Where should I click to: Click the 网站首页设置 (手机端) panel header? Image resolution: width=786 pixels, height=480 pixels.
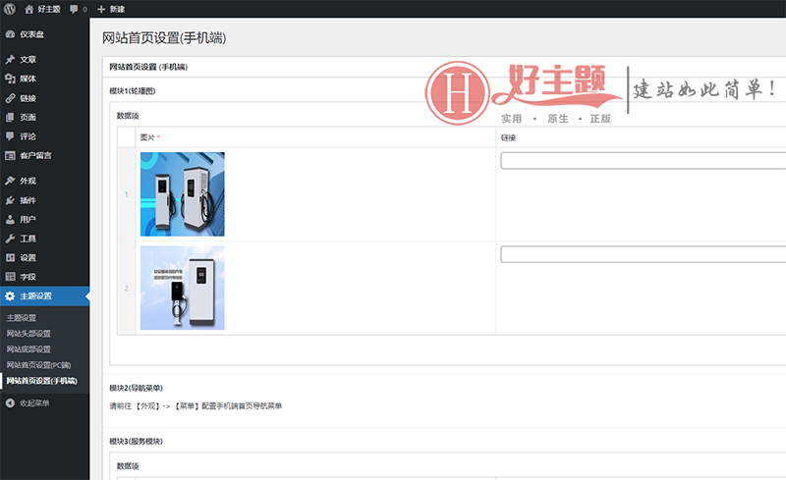click(148, 67)
